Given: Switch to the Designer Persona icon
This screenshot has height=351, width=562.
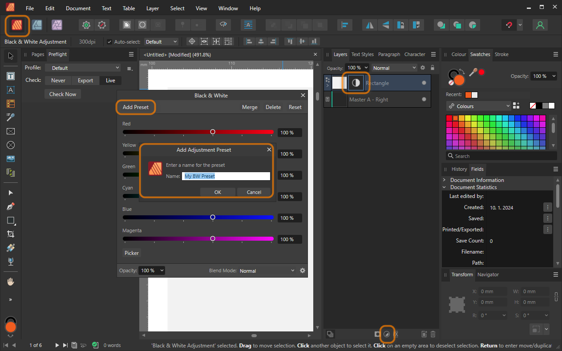Looking at the screenshot, I should coord(37,25).
